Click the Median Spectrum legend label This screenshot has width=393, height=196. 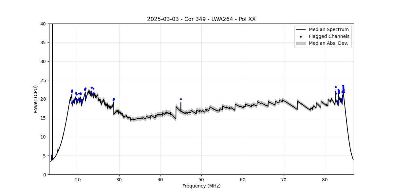click(x=328, y=30)
